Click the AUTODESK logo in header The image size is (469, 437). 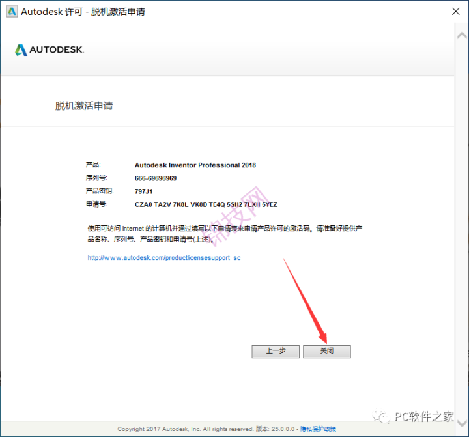(x=50, y=49)
